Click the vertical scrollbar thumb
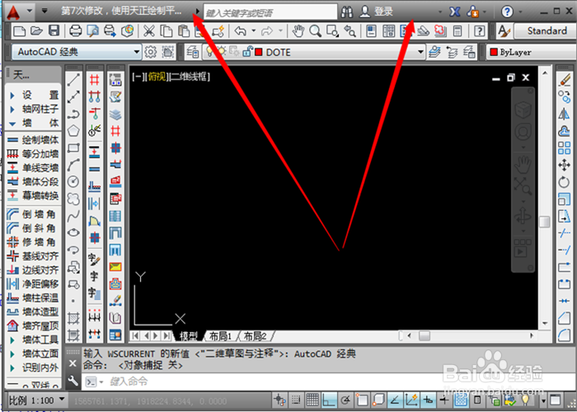The image size is (577, 412). (x=545, y=222)
